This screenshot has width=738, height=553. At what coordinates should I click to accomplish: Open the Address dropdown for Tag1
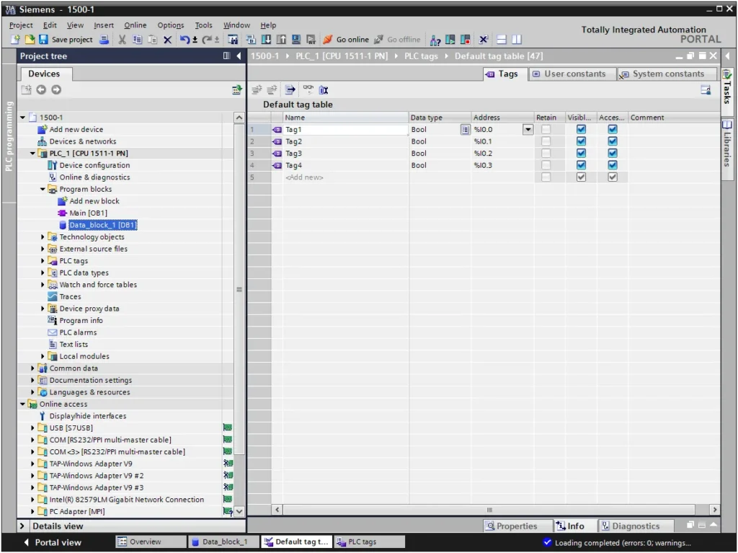[x=528, y=129]
